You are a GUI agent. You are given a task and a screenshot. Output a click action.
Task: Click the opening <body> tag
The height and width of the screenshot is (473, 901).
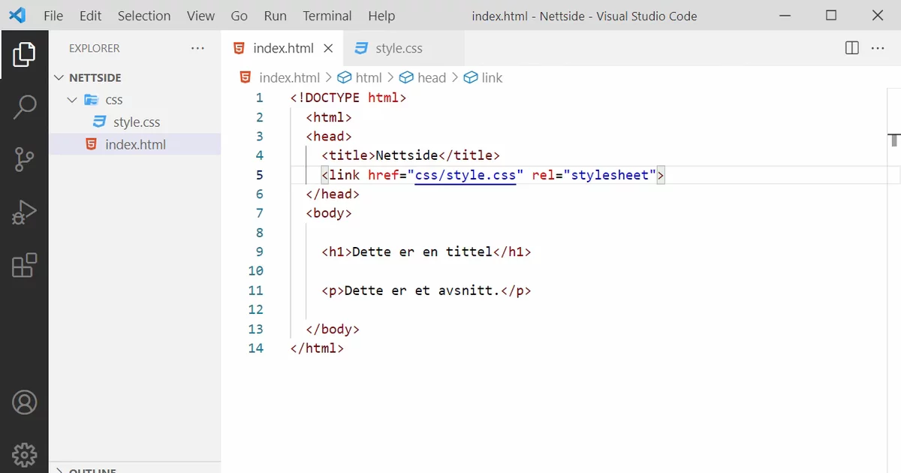click(x=329, y=213)
